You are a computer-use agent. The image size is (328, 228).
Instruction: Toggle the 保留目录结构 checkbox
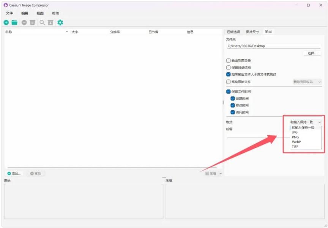[x=228, y=67]
